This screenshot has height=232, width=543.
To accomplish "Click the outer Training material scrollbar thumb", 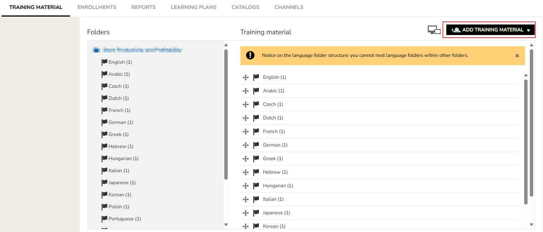I will coord(532,122).
